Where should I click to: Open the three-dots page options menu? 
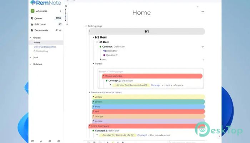tap(203, 11)
